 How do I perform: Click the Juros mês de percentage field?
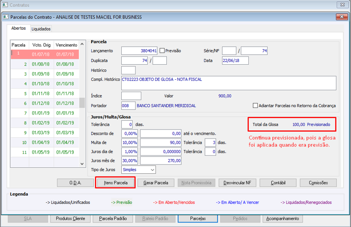point(129,160)
